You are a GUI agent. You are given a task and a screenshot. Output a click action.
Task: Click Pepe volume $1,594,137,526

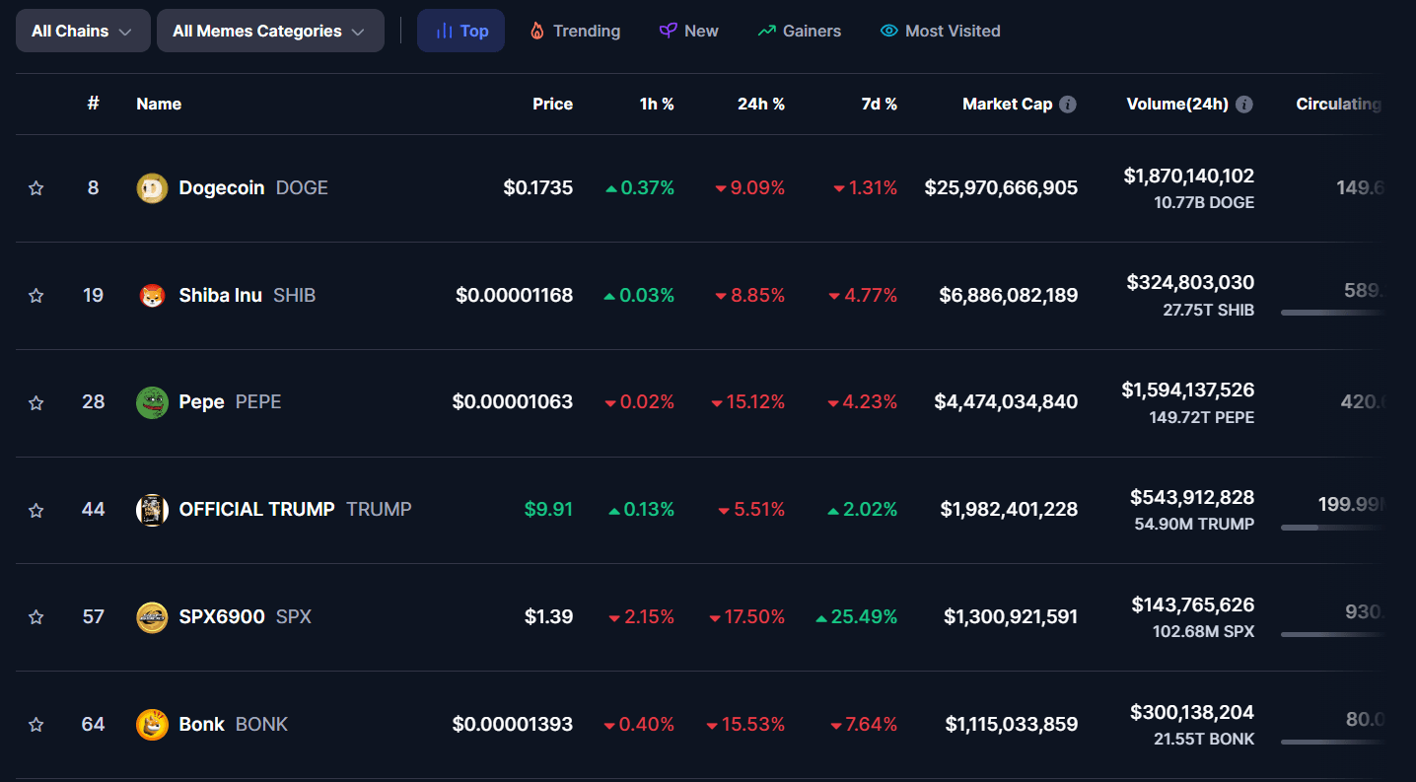(x=1188, y=391)
